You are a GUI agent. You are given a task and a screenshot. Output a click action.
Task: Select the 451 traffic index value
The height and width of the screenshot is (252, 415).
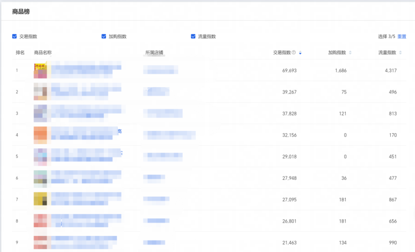click(393, 157)
